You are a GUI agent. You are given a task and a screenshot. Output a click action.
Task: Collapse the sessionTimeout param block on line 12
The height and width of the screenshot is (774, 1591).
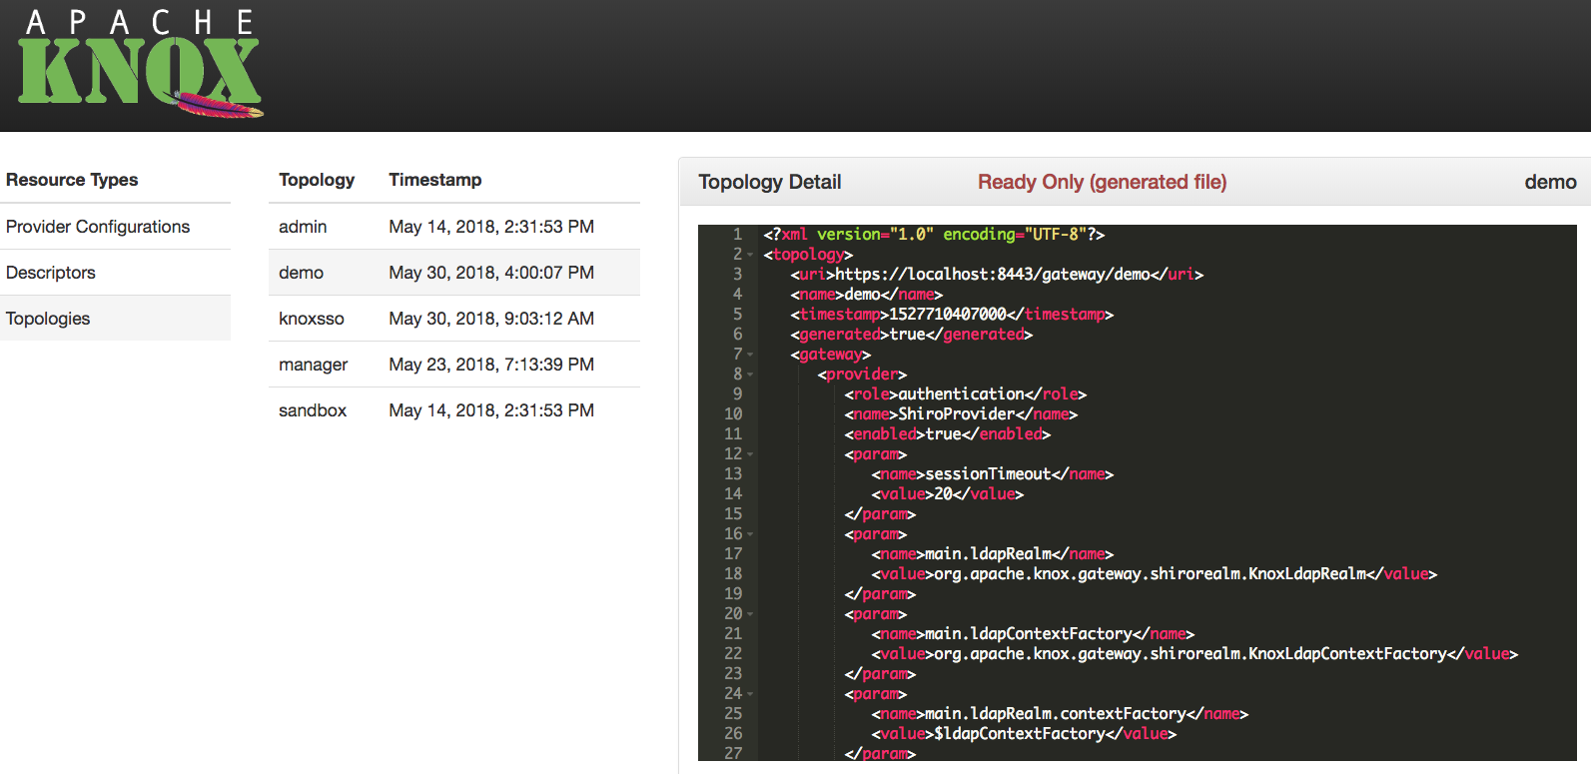pyautogui.click(x=750, y=454)
